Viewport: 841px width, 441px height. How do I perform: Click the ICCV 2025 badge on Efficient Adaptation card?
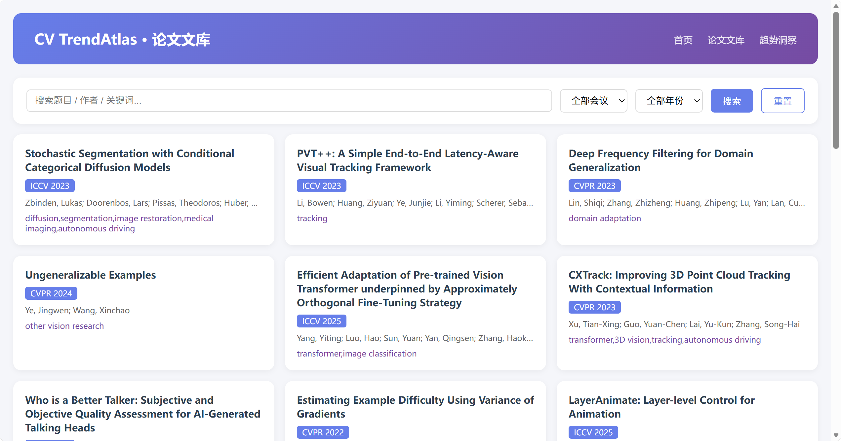point(322,321)
